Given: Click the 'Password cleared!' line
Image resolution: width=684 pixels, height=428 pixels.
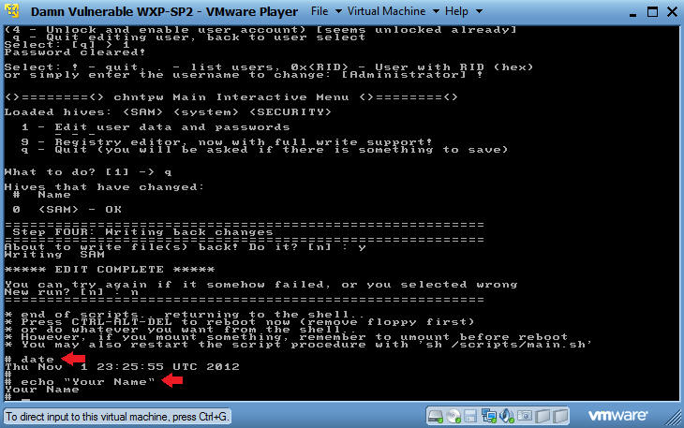Looking at the screenshot, I should click(75, 52).
